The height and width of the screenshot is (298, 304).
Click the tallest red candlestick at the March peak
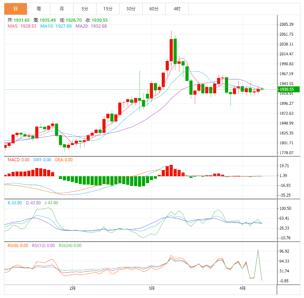point(171,50)
